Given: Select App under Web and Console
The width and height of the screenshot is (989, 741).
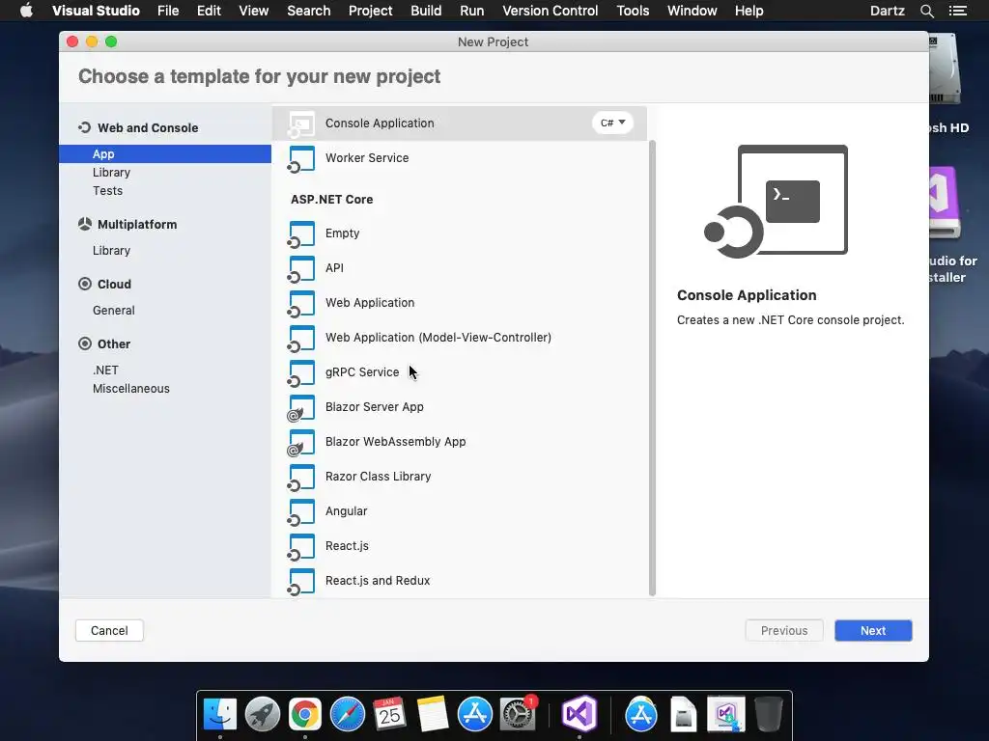Looking at the screenshot, I should pos(165,153).
